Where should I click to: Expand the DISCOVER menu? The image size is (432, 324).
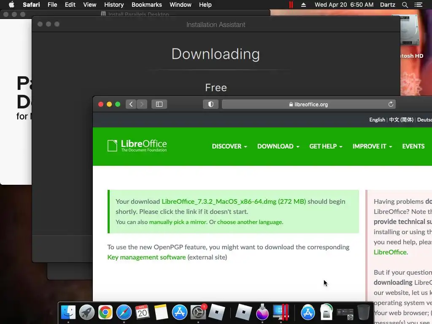pyautogui.click(x=229, y=146)
